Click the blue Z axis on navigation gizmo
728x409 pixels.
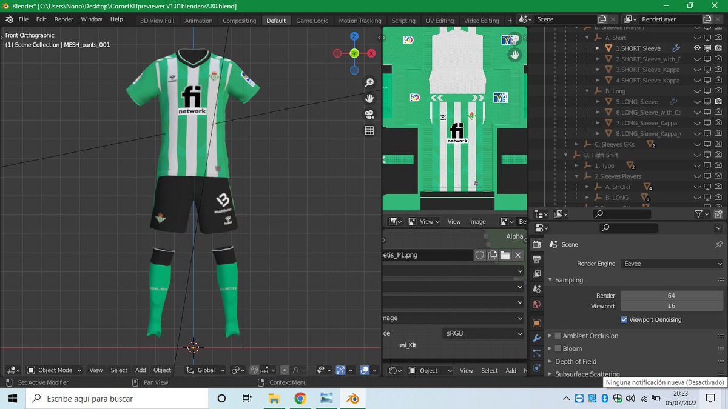point(354,36)
